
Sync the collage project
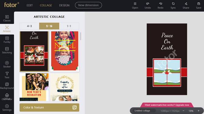[x=173, y=5]
